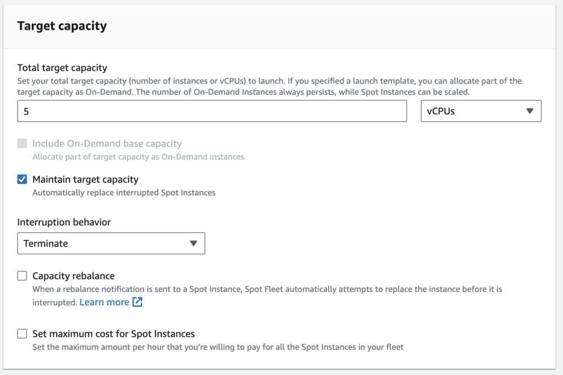The width and height of the screenshot is (563, 375).
Task: Click the arrow icon in the Terminate selector
Action: click(x=193, y=243)
